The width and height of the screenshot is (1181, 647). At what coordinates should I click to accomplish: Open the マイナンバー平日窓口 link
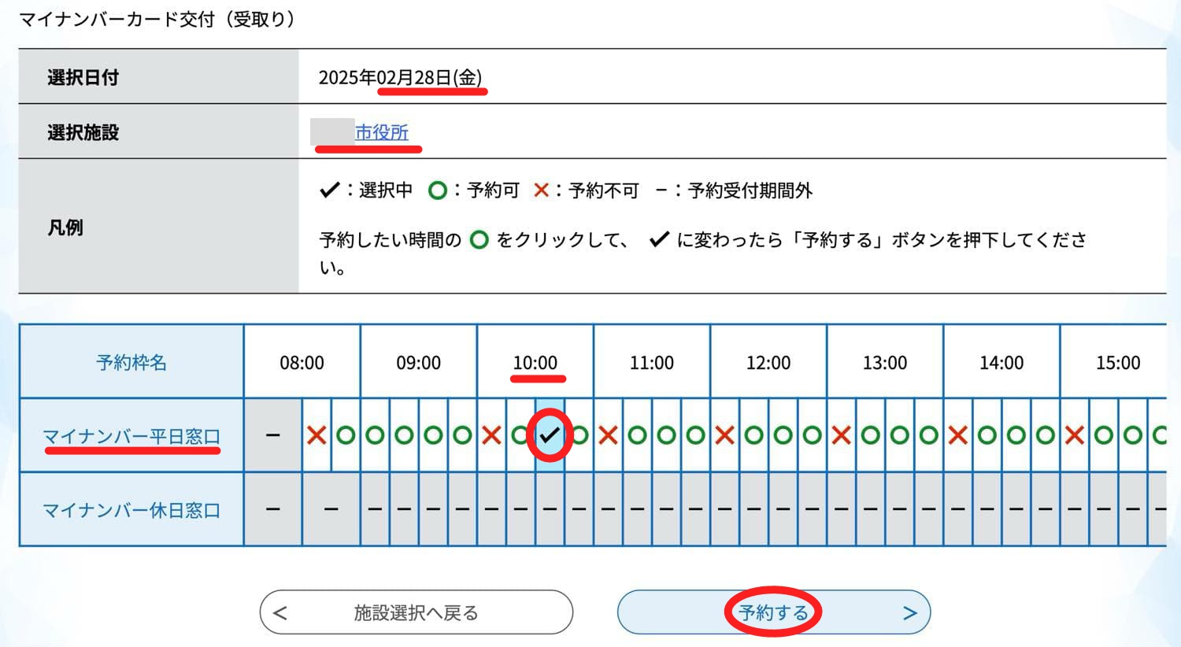(x=131, y=436)
